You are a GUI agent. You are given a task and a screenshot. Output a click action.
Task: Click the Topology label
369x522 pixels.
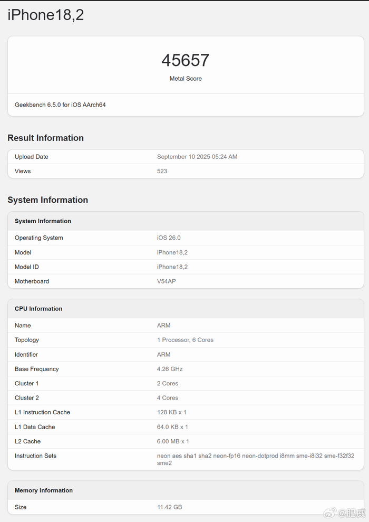pyautogui.click(x=26, y=340)
